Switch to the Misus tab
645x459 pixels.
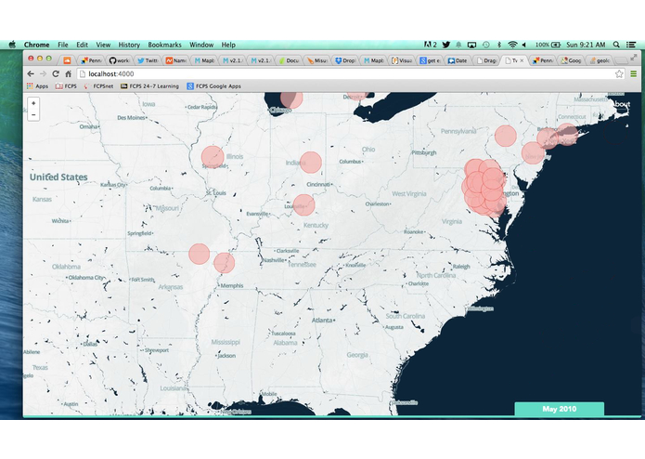point(317,60)
